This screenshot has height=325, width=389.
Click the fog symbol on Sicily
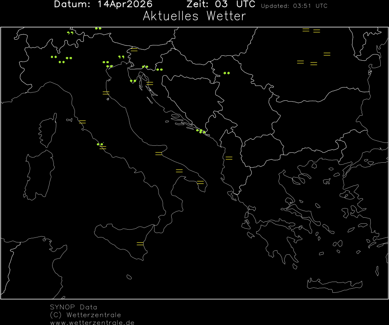[140, 244]
